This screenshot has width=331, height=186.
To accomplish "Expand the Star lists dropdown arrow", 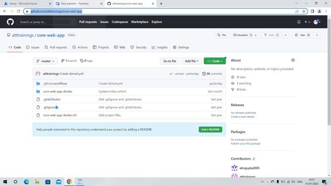I will pyautogui.click(x=317, y=35).
